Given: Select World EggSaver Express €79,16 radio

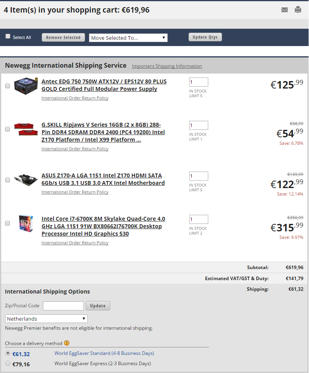Looking at the screenshot, I should coord(8,363).
